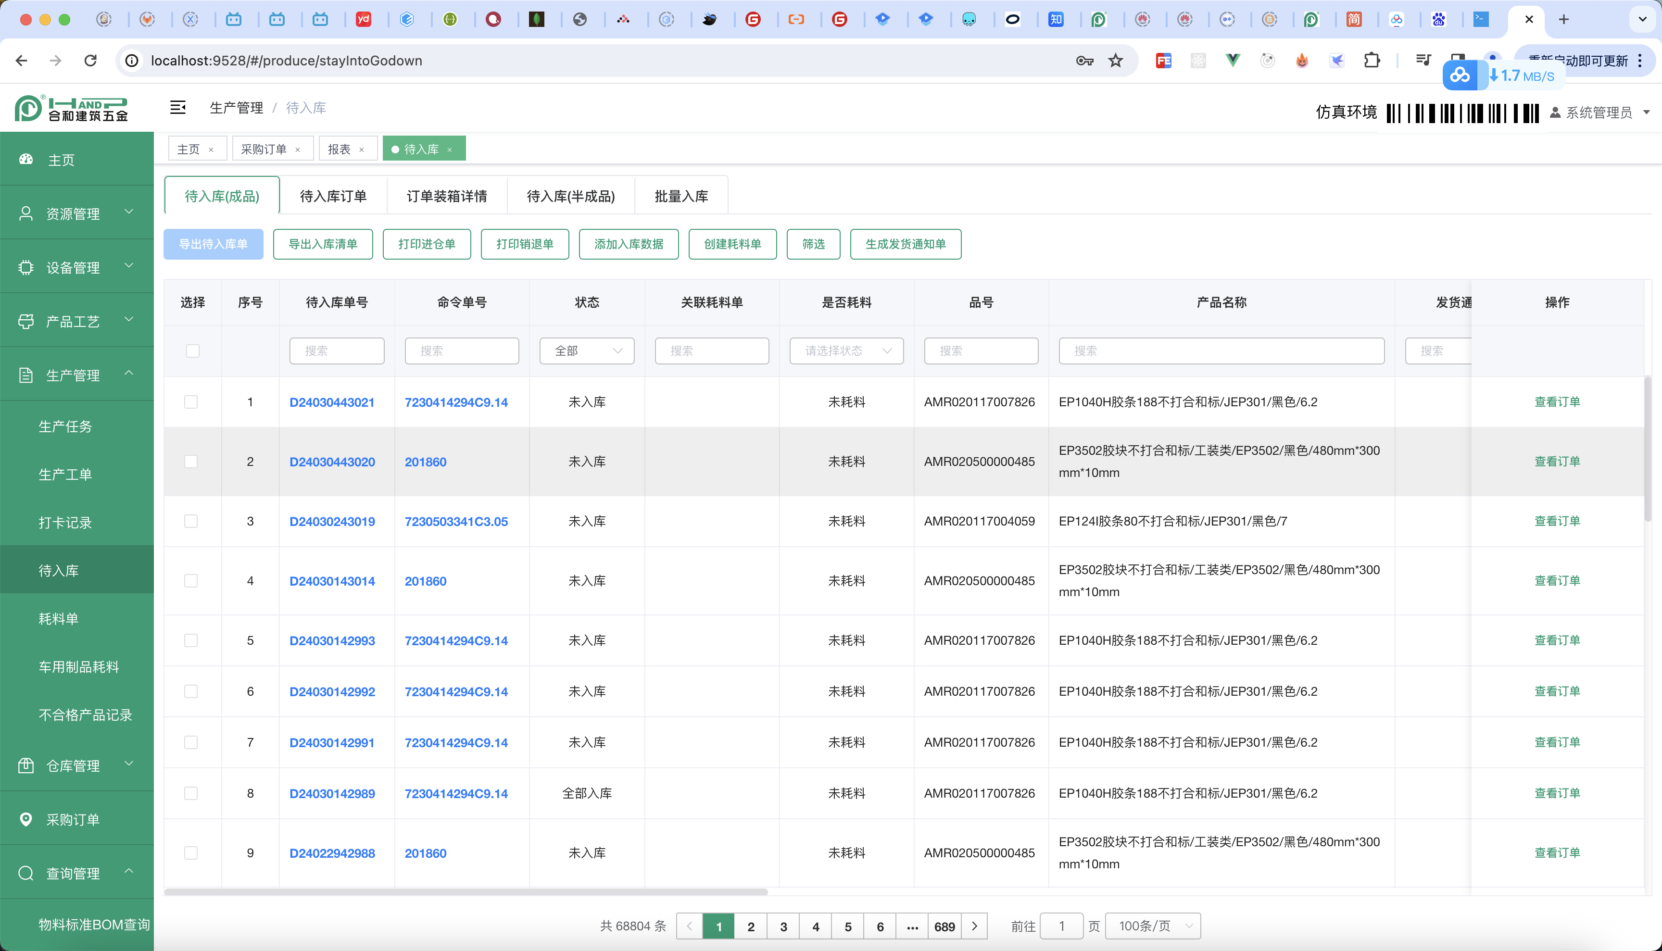Click 查看订单 for row D24030243019
1662x951 pixels.
[x=1557, y=521]
